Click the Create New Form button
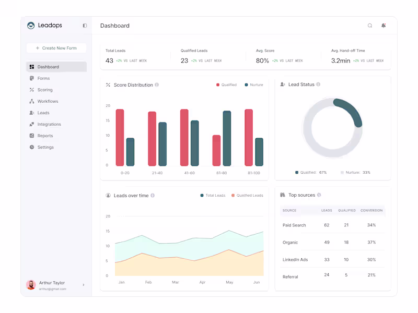Image resolution: width=418 pixels, height=313 pixels. click(56, 48)
